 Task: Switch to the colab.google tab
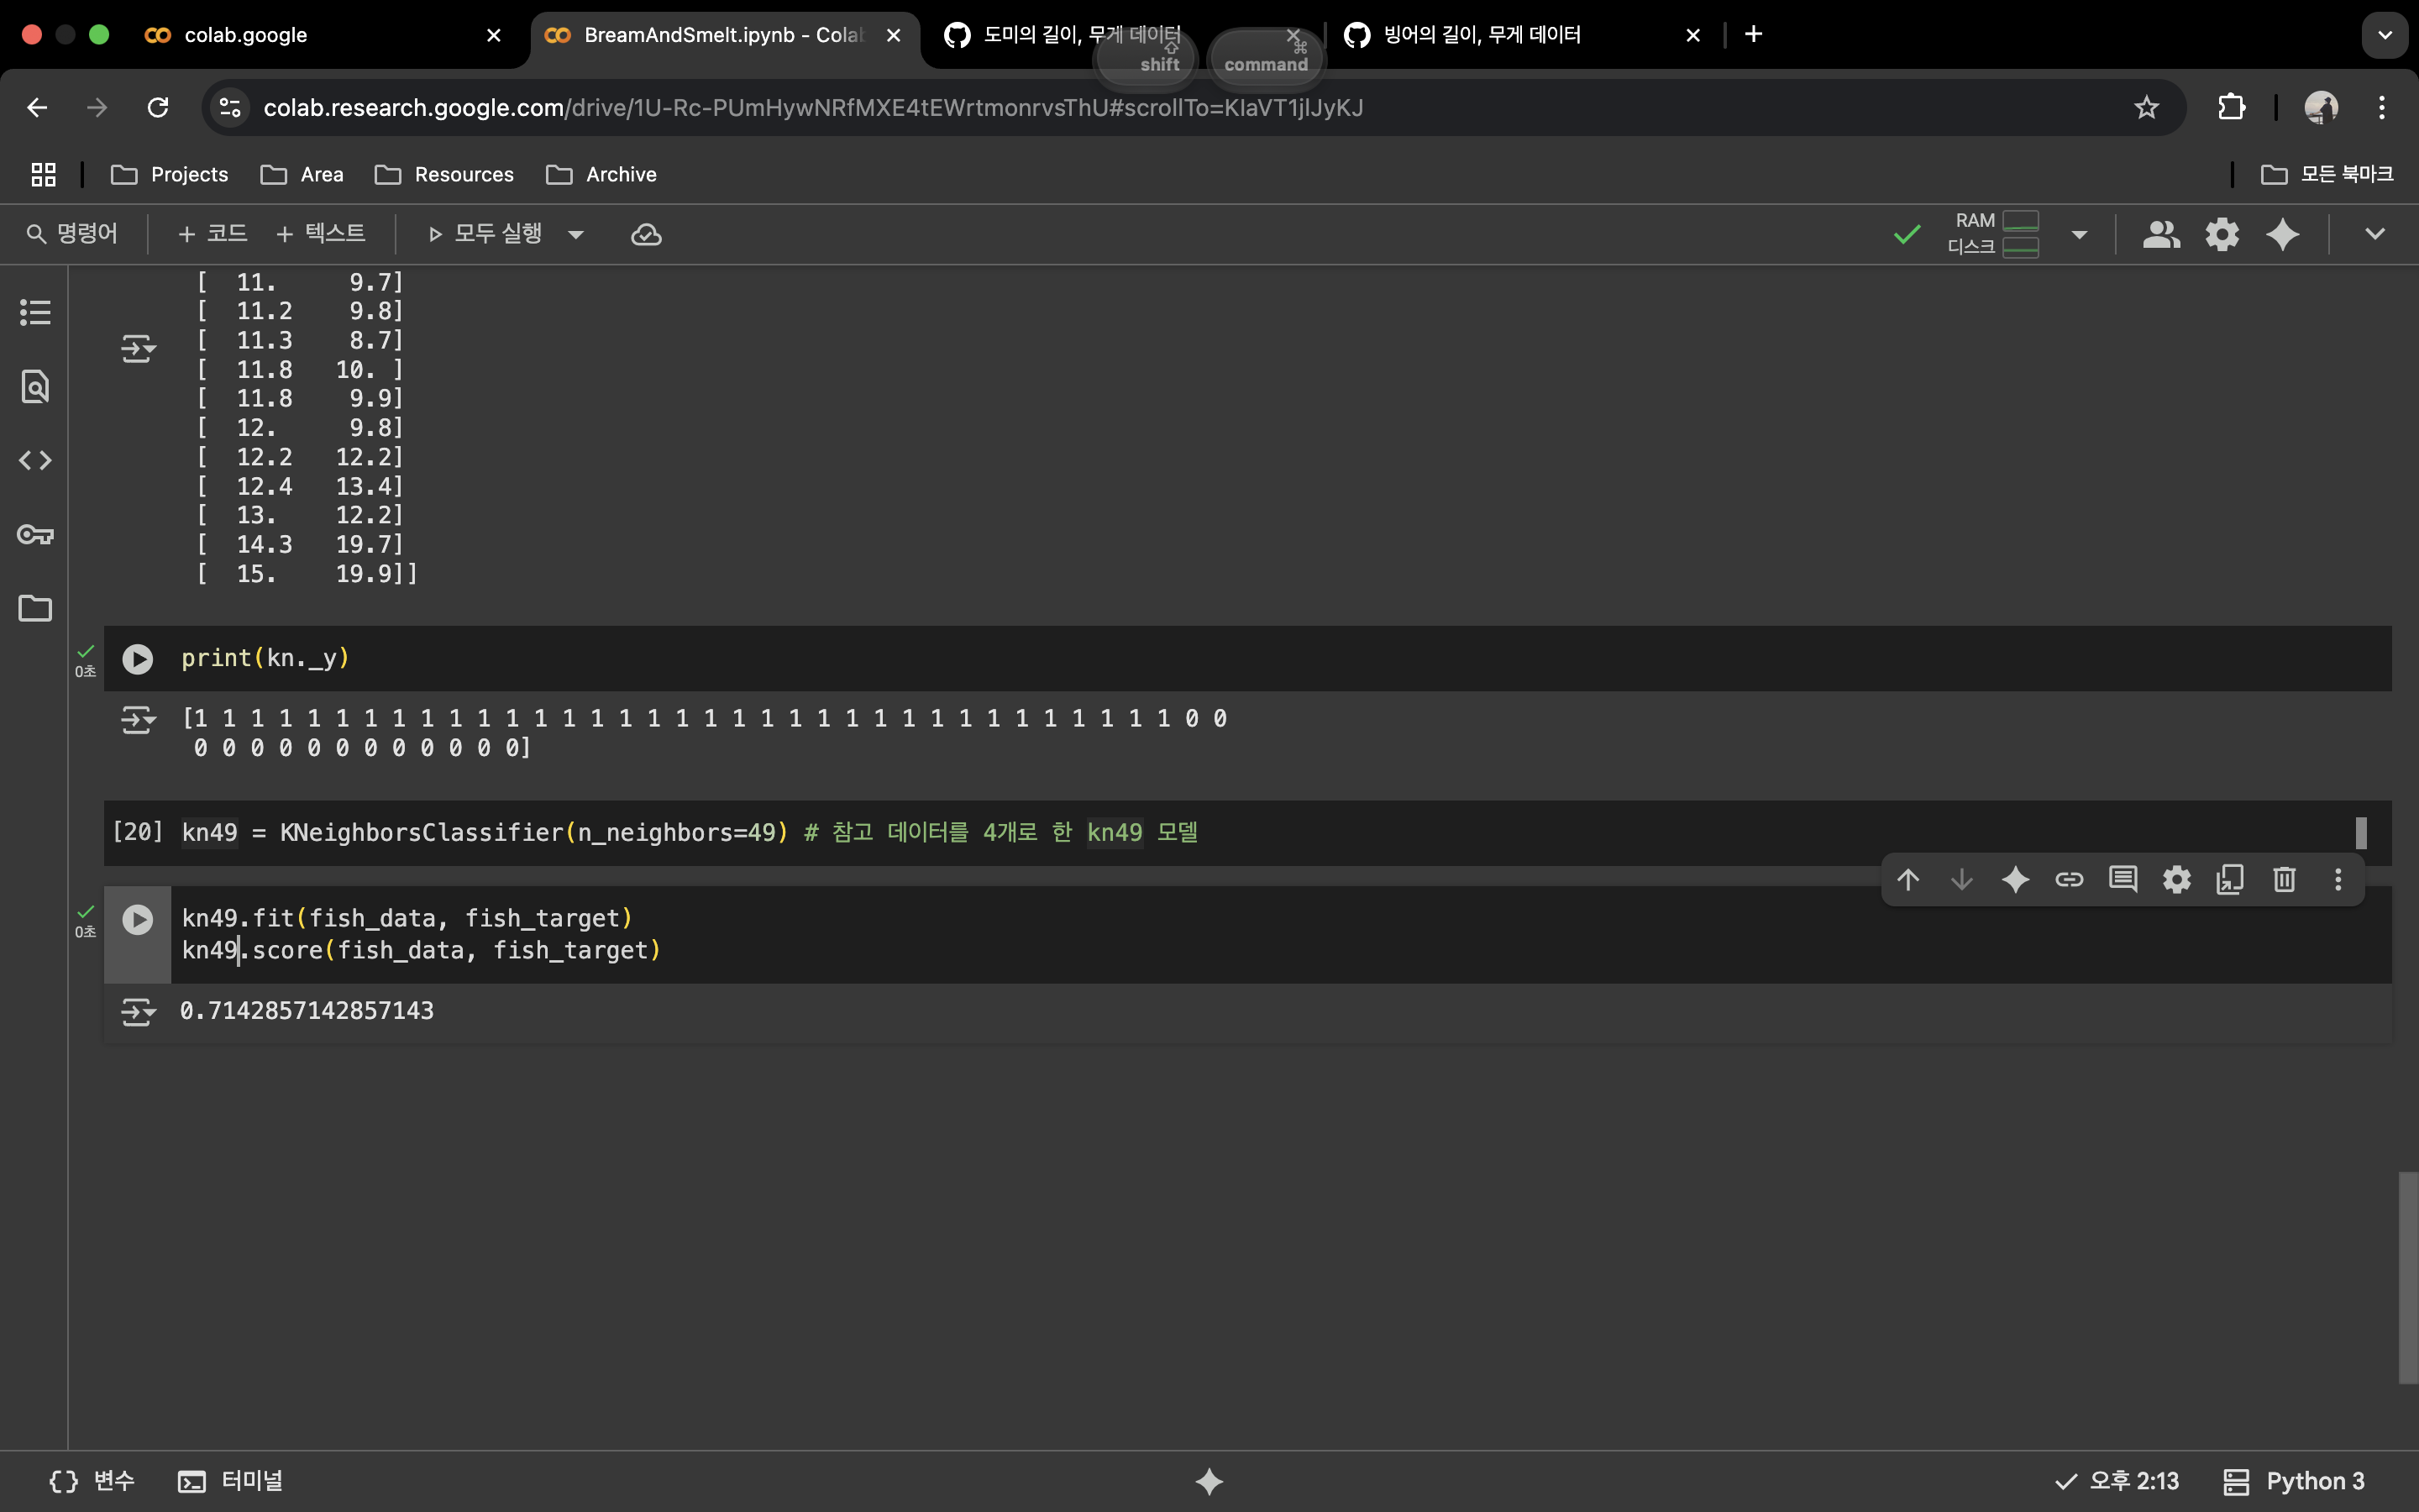click(320, 35)
